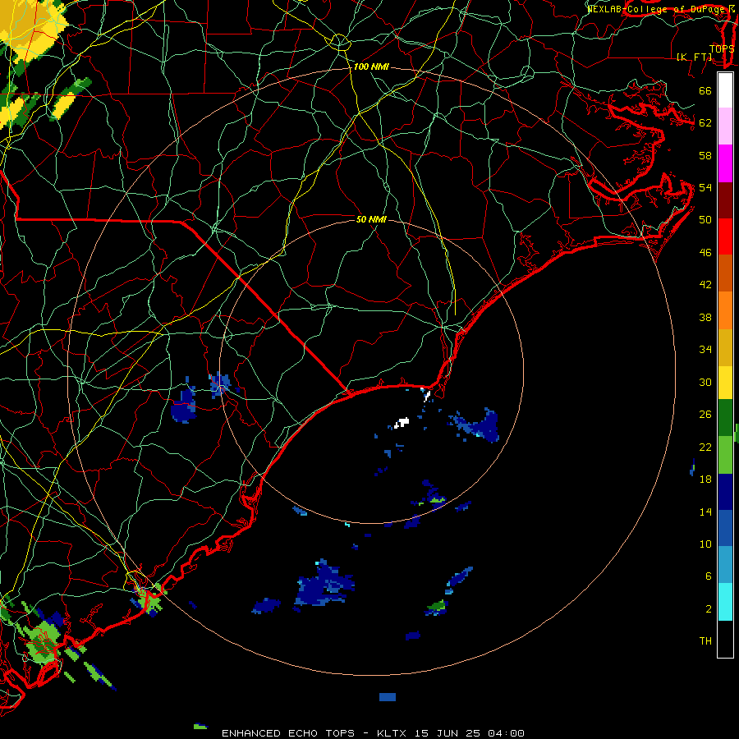Click the light green legend swatch
This screenshot has height=739, width=739.
[725, 455]
